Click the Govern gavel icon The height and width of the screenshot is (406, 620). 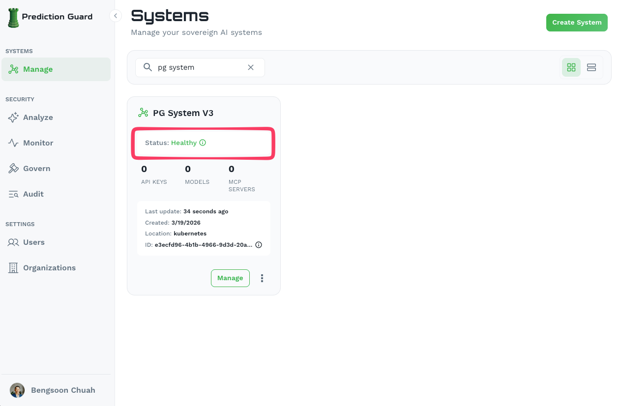click(13, 168)
